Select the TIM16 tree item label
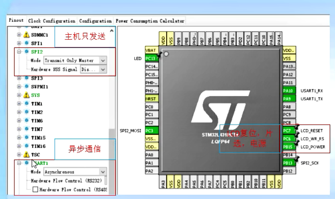Viewport: 335px width, 199px height. (x=38, y=146)
